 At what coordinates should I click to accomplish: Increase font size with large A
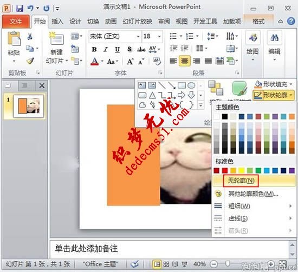pos(130,62)
